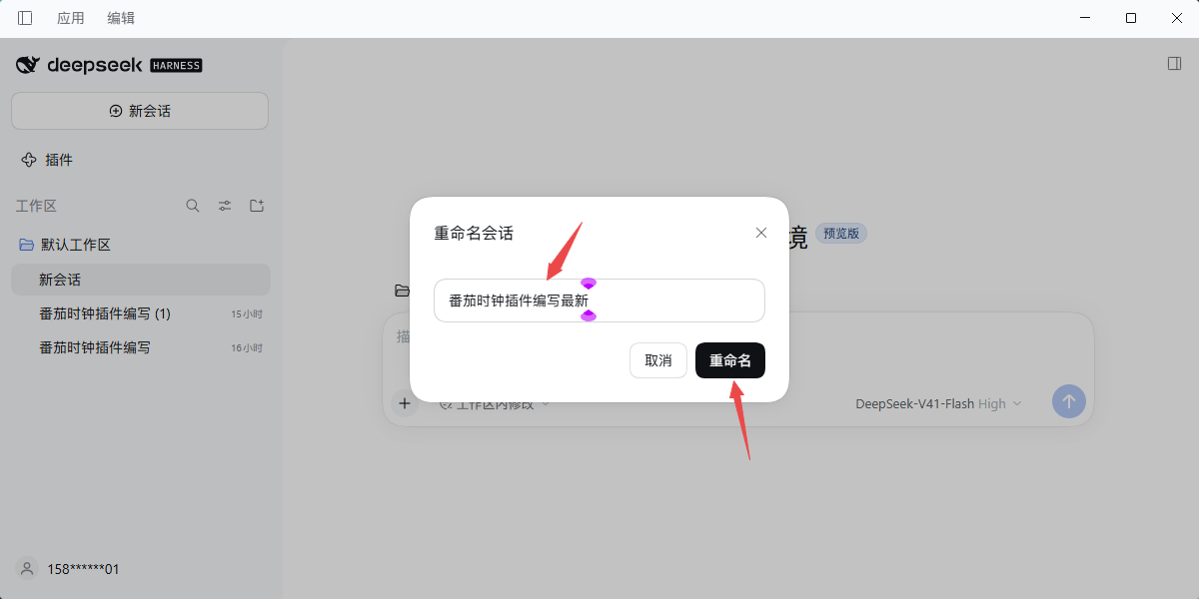1199x599 pixels.
Task: Click the new workspace folder icon
Action: [x=257, y=206]
